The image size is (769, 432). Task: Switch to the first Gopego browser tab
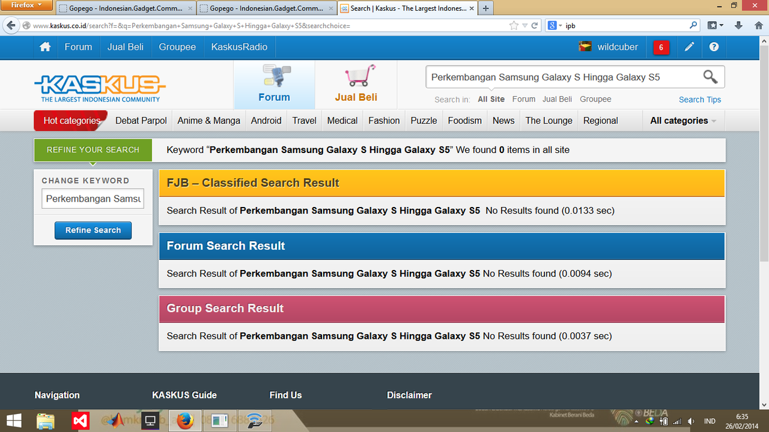pos(126,8)
